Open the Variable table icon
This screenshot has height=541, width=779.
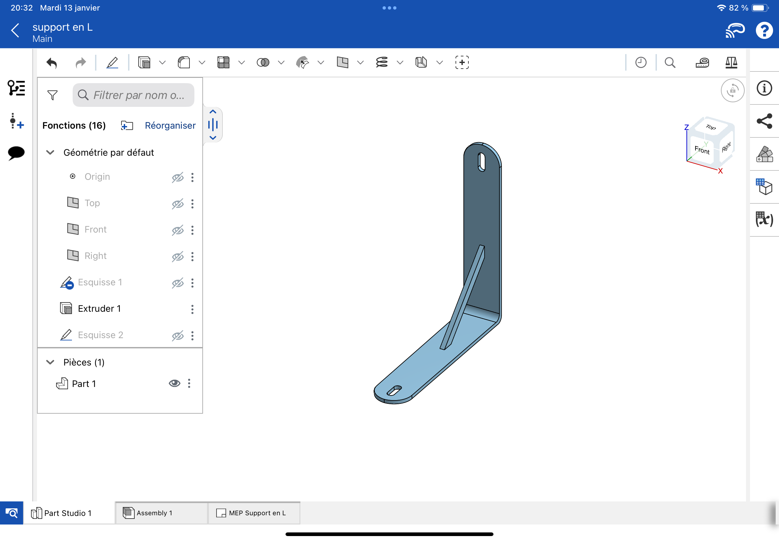coord(764,220)
